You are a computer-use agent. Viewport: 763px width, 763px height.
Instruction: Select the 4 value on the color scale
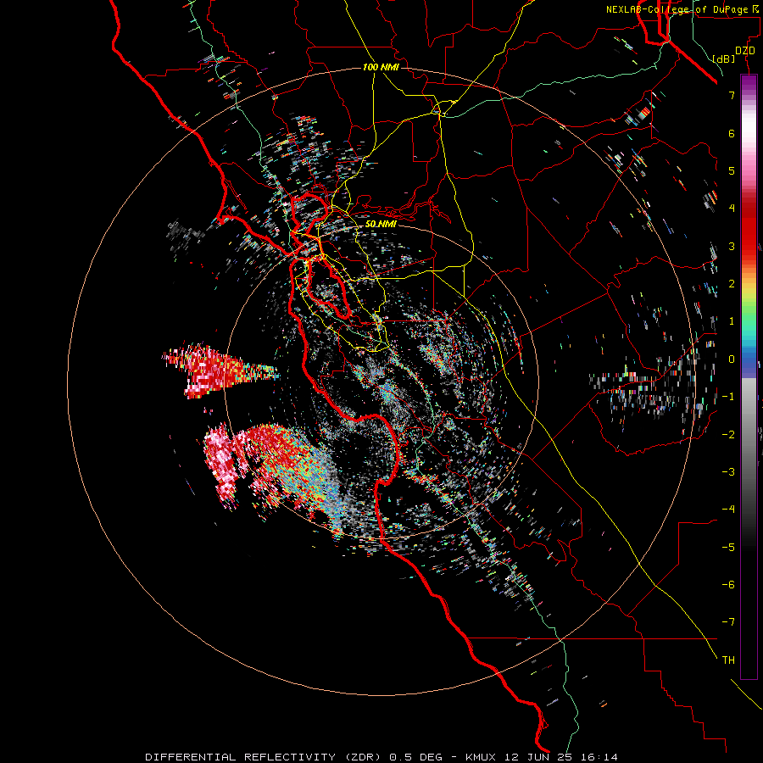(x=732, y=209)
